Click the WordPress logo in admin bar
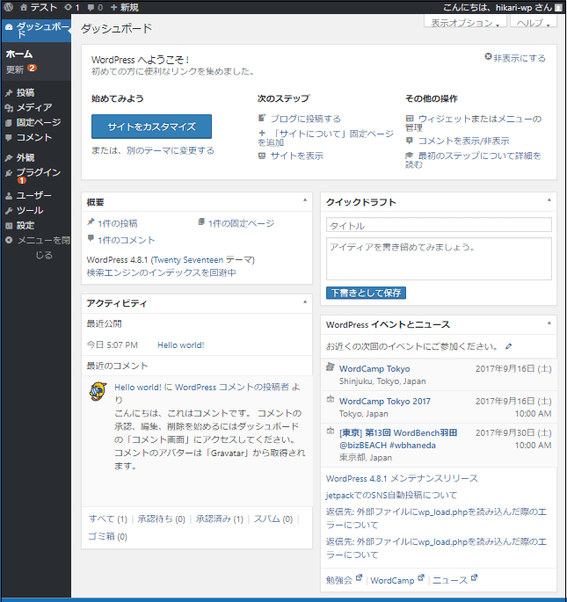The image size is (567, 602). (x=8, y=7)
